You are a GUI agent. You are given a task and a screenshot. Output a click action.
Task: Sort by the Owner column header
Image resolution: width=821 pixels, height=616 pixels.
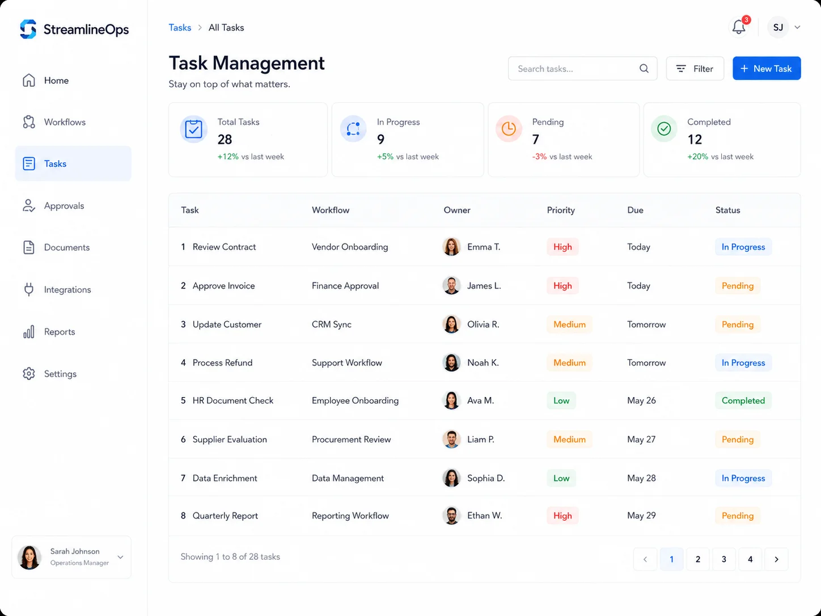click(457, 210)
